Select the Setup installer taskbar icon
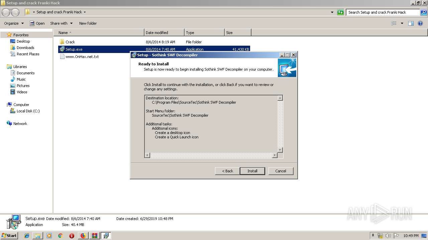Image resolution: width=428 pixels, height=240 pixels. point(106,236)
